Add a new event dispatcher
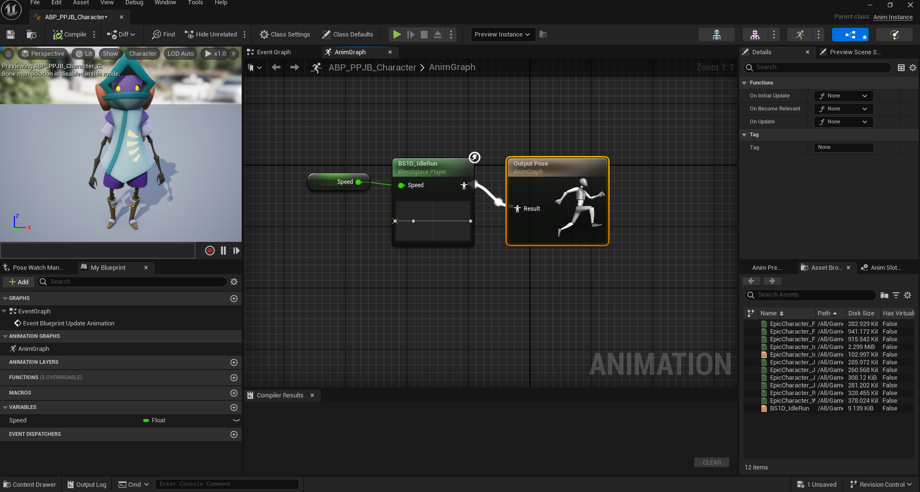 (x=234, y=434)
